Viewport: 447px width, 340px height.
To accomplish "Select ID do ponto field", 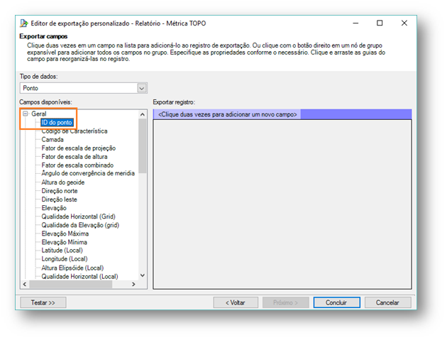I will [x=57, y=122].
